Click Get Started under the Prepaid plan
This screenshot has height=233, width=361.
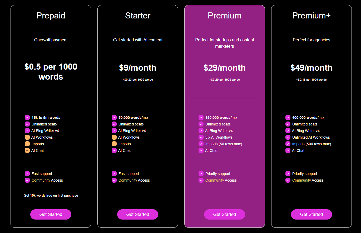(51, 214)
